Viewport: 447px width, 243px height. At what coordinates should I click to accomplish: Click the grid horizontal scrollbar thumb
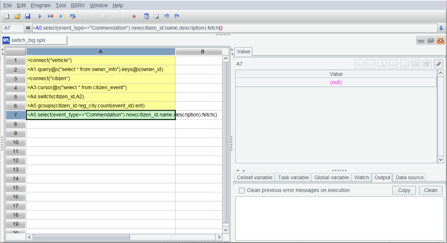pos(82,237)
